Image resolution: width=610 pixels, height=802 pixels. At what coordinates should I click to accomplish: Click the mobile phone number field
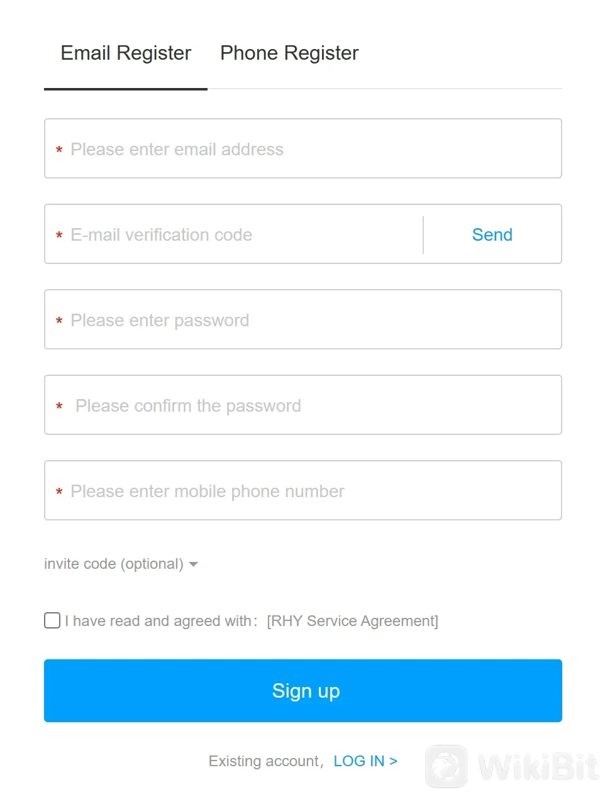[303, 490]
